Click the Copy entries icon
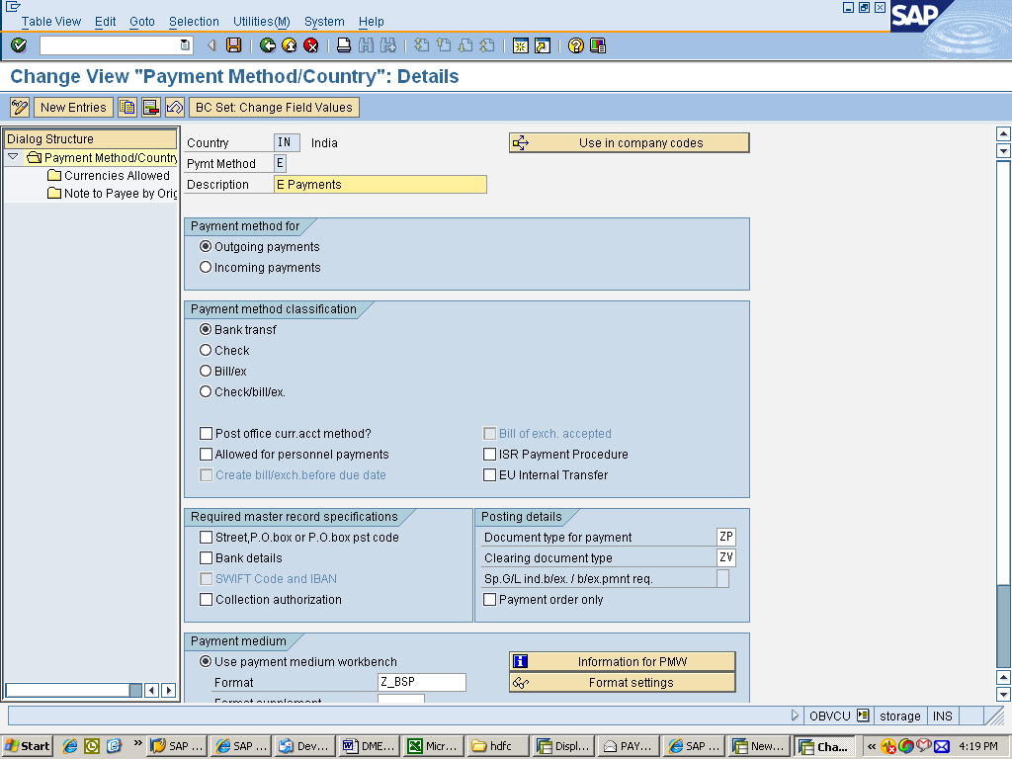Viewport: 1012px width, 759px height. pos(127,107)
